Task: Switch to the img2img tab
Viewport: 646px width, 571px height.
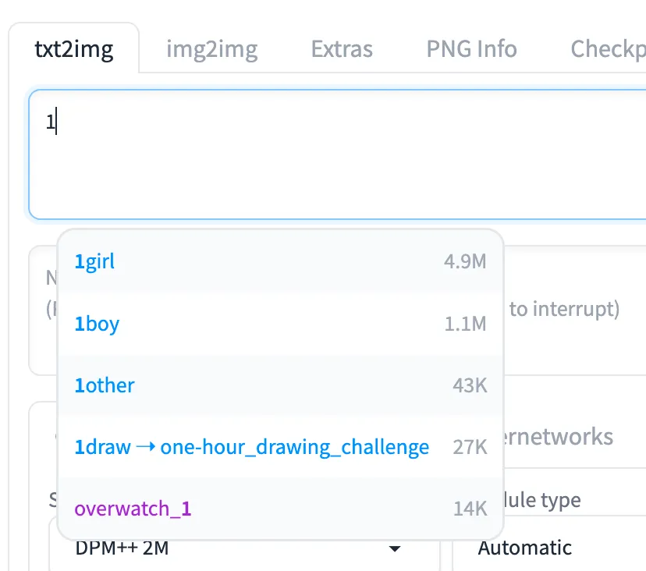Action: [x=211, y=49]
